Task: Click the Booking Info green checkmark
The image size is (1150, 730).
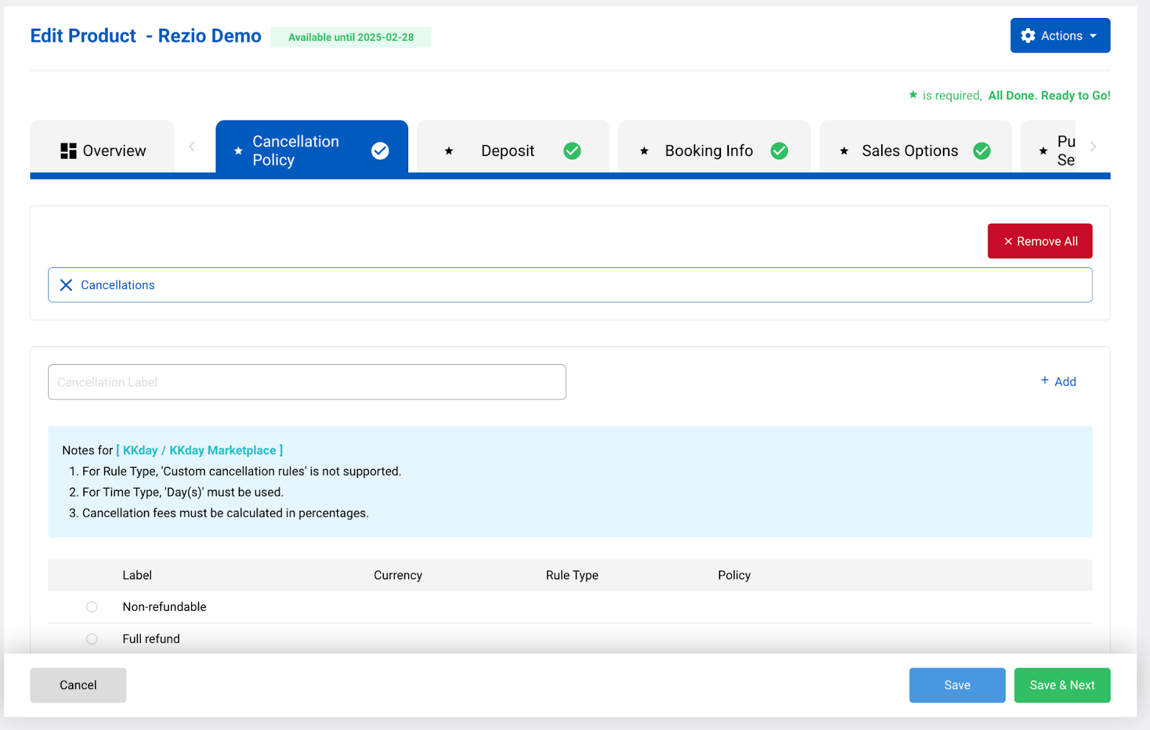Action: click(779, 151)
